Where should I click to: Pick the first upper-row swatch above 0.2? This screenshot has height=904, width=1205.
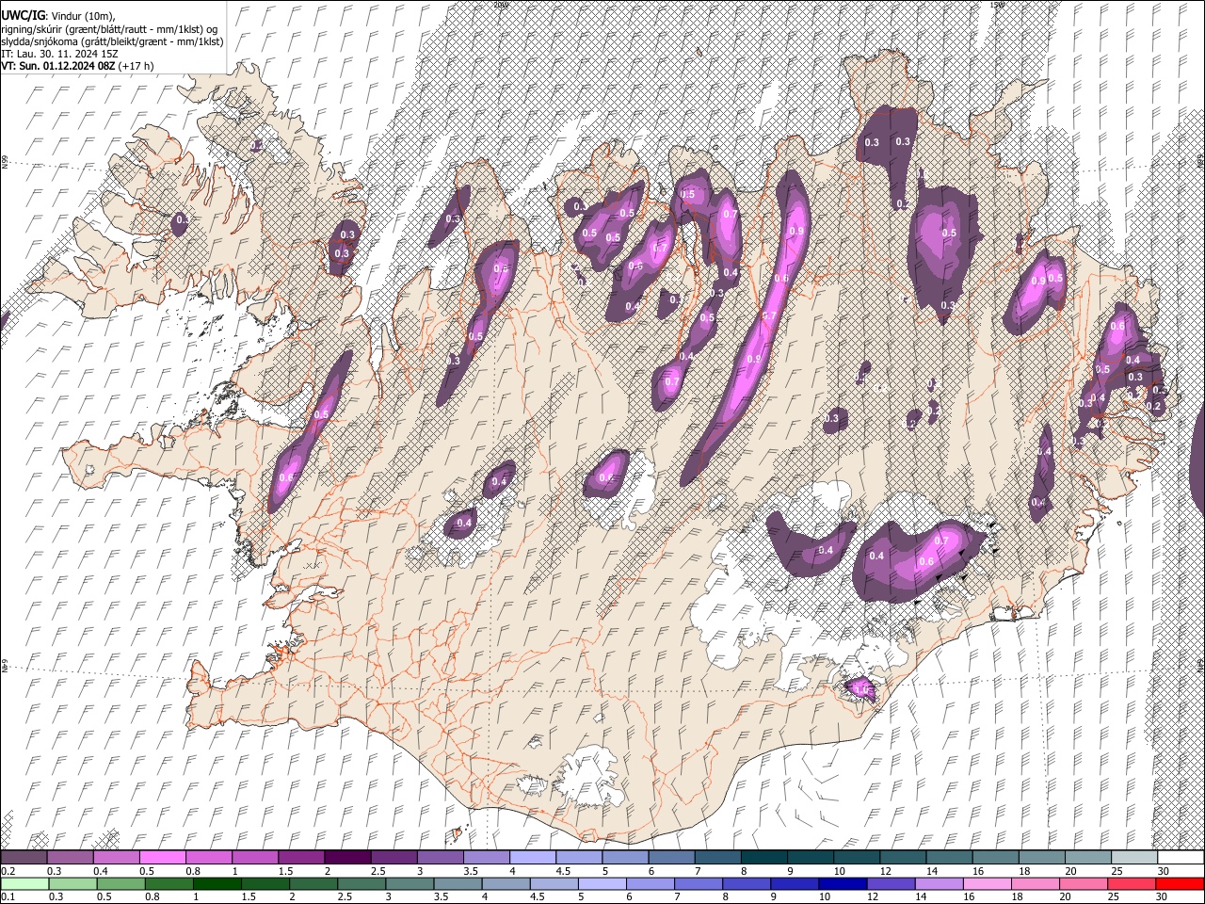pos(24,858)
